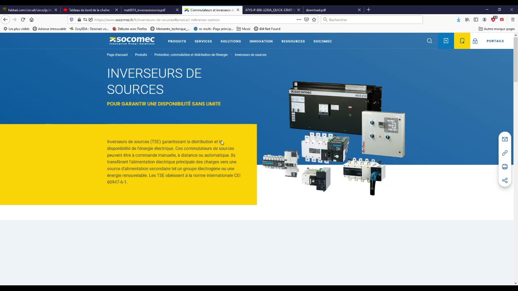
Task: Open page actions three-dot menu
Action: tap(299, 19)
